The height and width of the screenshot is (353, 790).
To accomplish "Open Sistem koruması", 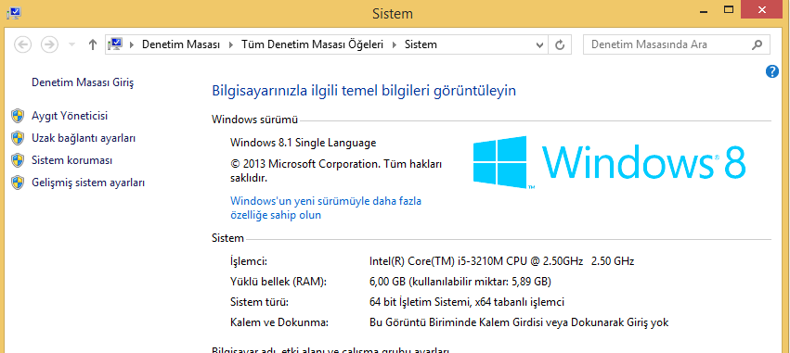I will coord(71,160).
